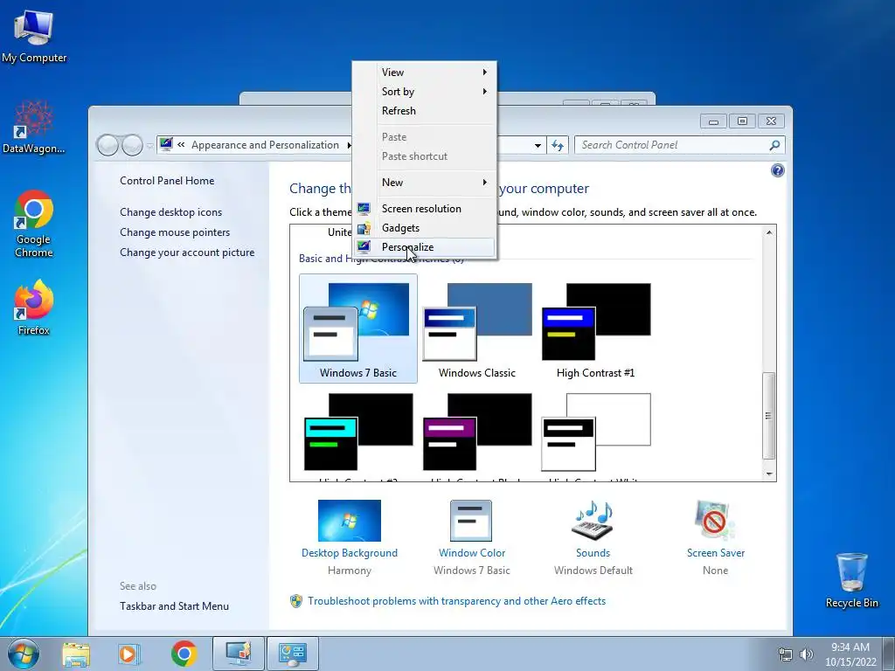Select the High Contrast #1 theme
The image size is (895, 671).
tap(596, 329)
